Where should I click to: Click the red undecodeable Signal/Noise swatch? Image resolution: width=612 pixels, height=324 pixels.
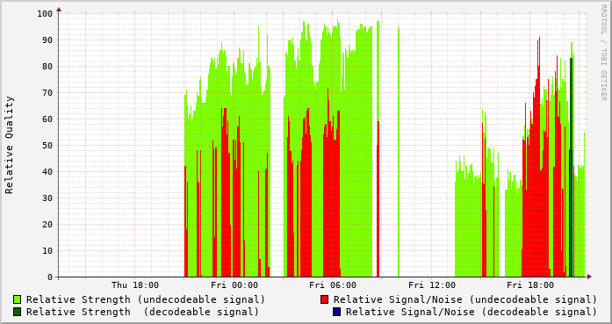click(x=324, y=299)
